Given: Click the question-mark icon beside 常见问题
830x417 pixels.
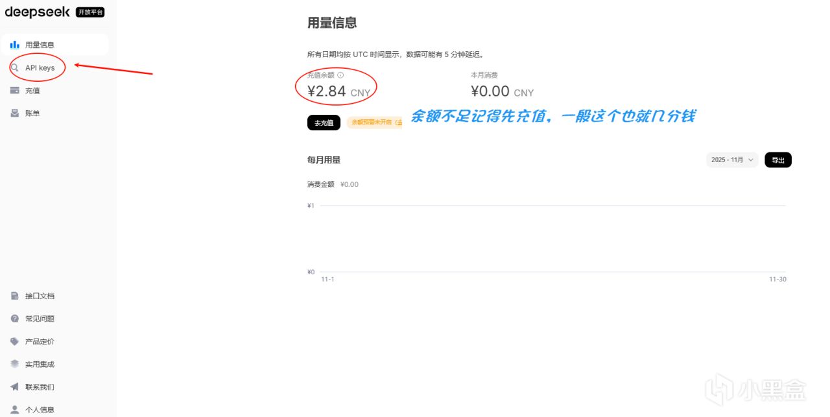Looking at the screenshot, I should [14, 318].
